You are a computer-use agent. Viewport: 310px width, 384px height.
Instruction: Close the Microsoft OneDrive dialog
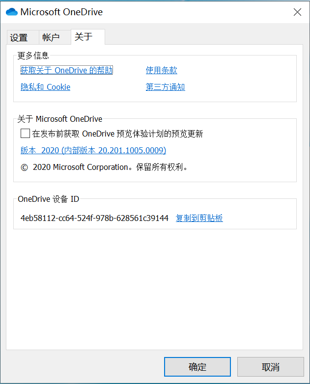pos(297,12)
